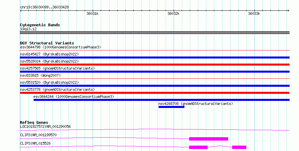The width and height of the screenshot is (299, 151).
Task: Click the "nsv833815 (Wong2007)" label
Action: click(x=40, y=75)
